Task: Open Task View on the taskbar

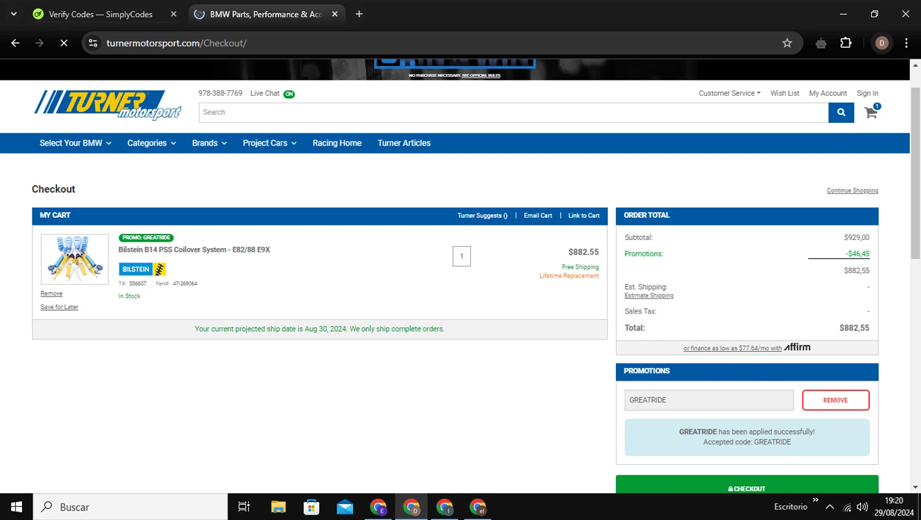Action: pos(244,507)
